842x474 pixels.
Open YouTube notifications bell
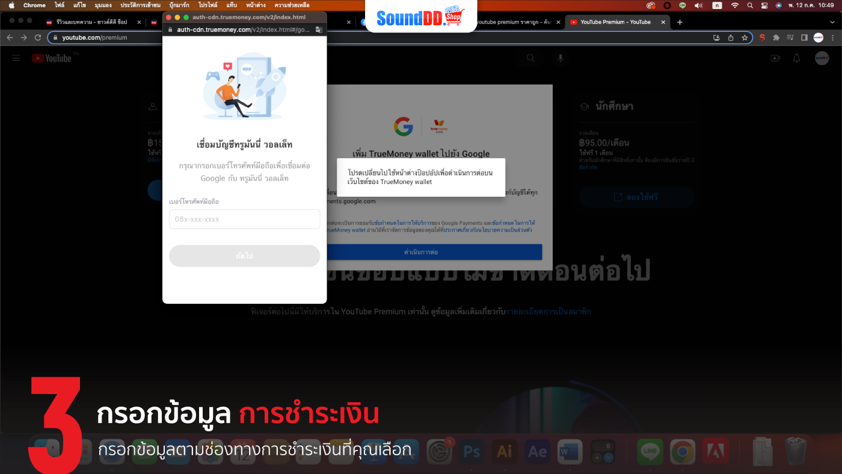(797, 58)
